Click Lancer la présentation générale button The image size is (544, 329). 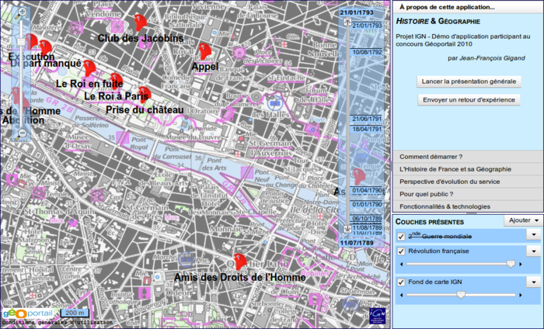tap(469, 81)
